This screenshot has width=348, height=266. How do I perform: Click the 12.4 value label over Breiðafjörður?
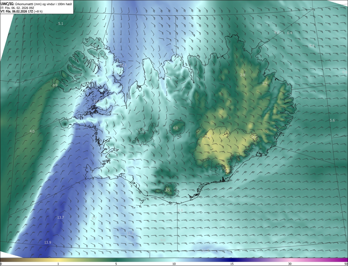[x=97, y=101]
